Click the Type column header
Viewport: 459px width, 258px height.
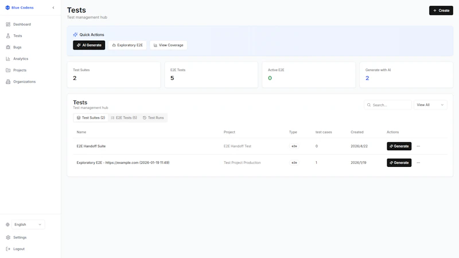coord(293,132)
